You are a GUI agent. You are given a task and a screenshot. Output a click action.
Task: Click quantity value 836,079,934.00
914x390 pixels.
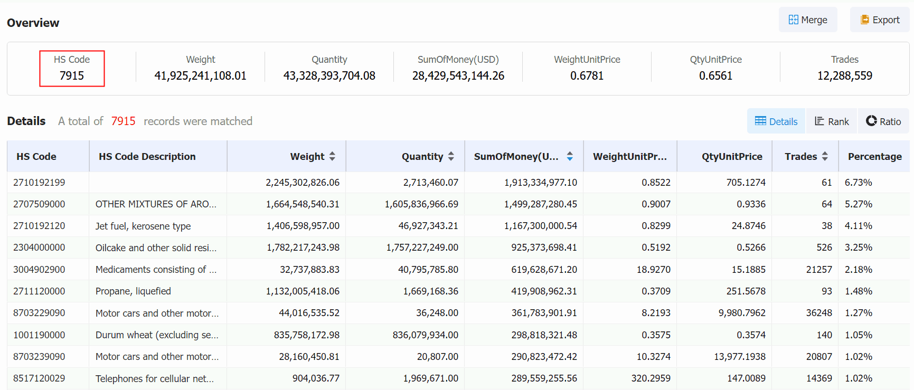426,335
